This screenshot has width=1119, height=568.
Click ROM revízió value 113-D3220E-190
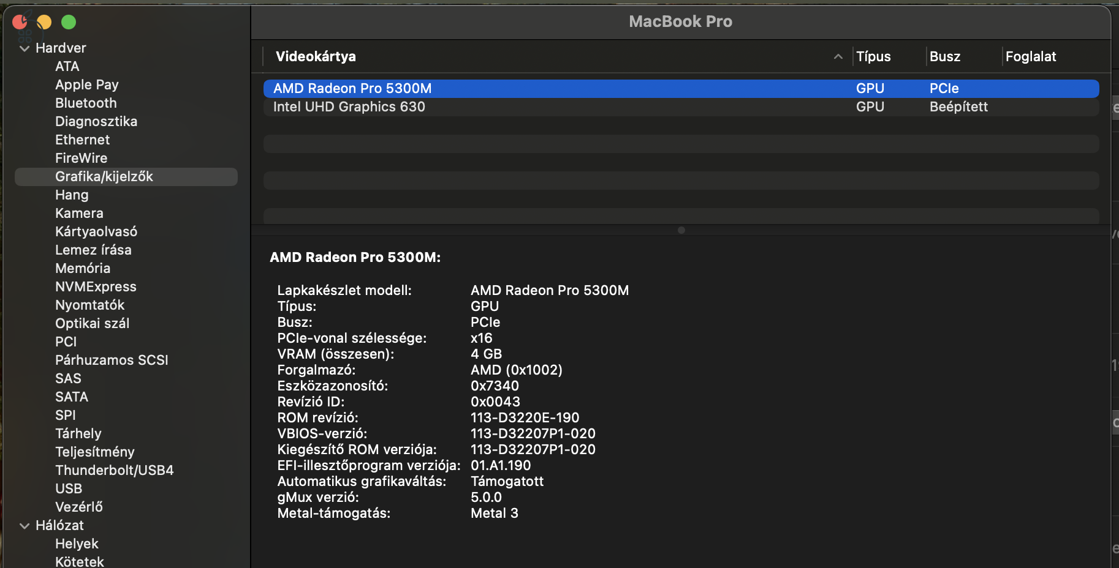(525, 417)
